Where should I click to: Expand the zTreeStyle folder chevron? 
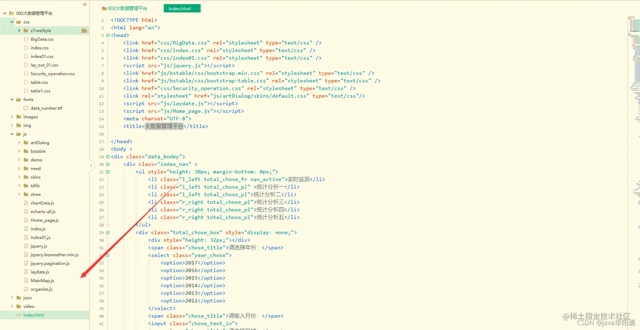(19, 30)
